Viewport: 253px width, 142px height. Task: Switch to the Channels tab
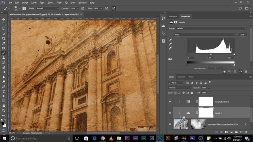[181, 77]
